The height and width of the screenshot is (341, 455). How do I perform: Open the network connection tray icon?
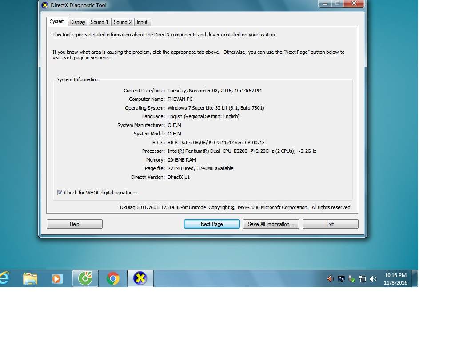(x=363, y=279)
